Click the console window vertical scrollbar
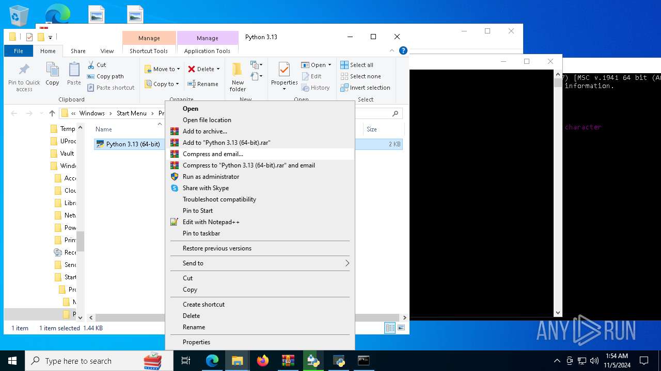The image size is (661, 371). click(558, 193)
